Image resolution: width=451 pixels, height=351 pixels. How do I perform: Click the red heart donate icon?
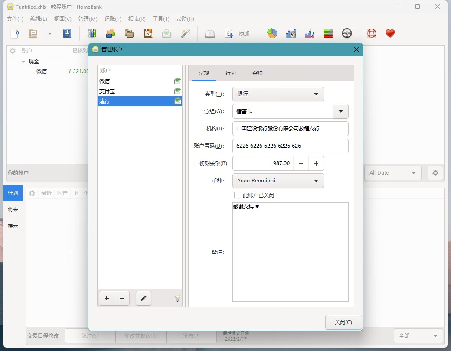coord(390,33)
